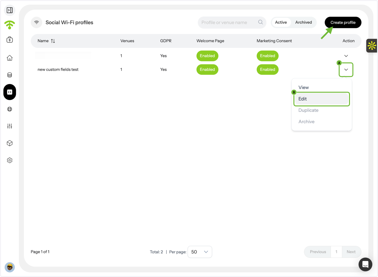Open the chat support bubble
This screenshot has width=378, height=277.
click(x=365, y=264)
